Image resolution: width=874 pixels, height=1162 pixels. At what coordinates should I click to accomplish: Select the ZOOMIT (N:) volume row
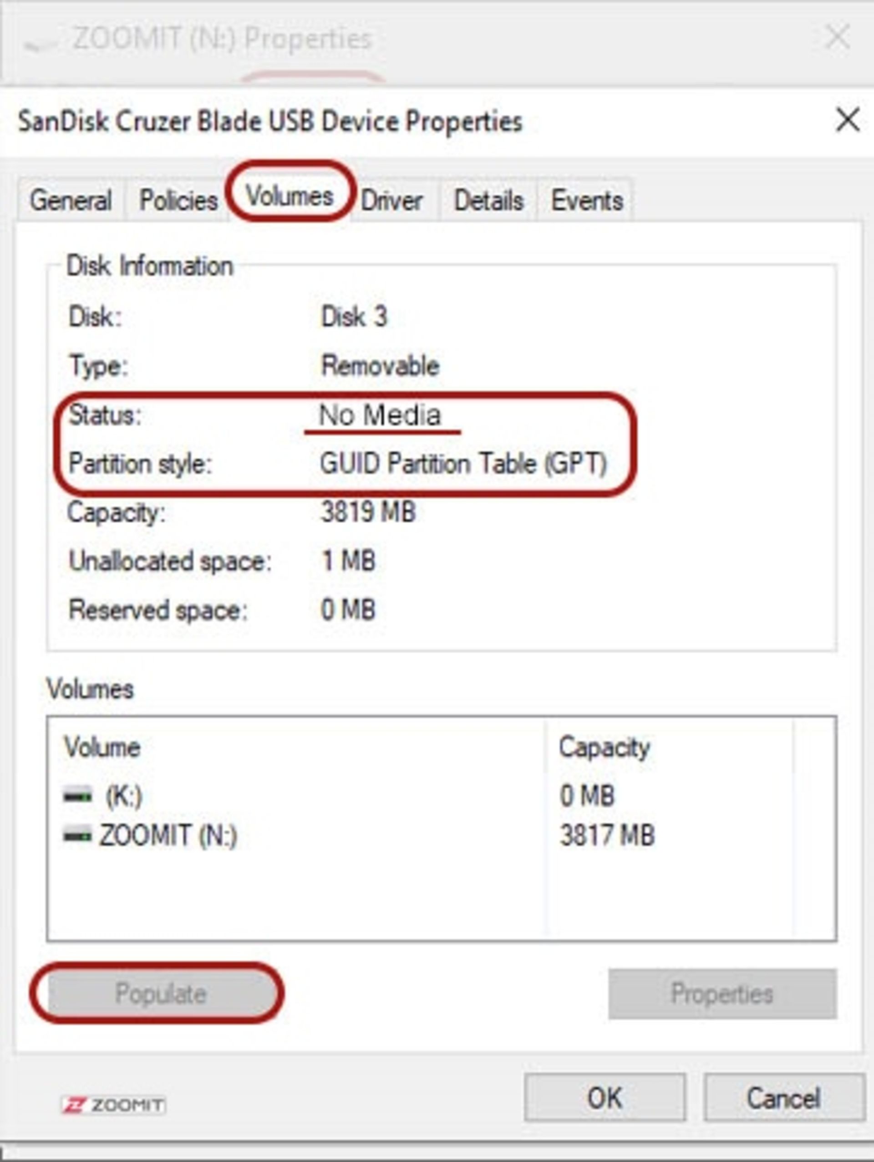pos(168,835)
